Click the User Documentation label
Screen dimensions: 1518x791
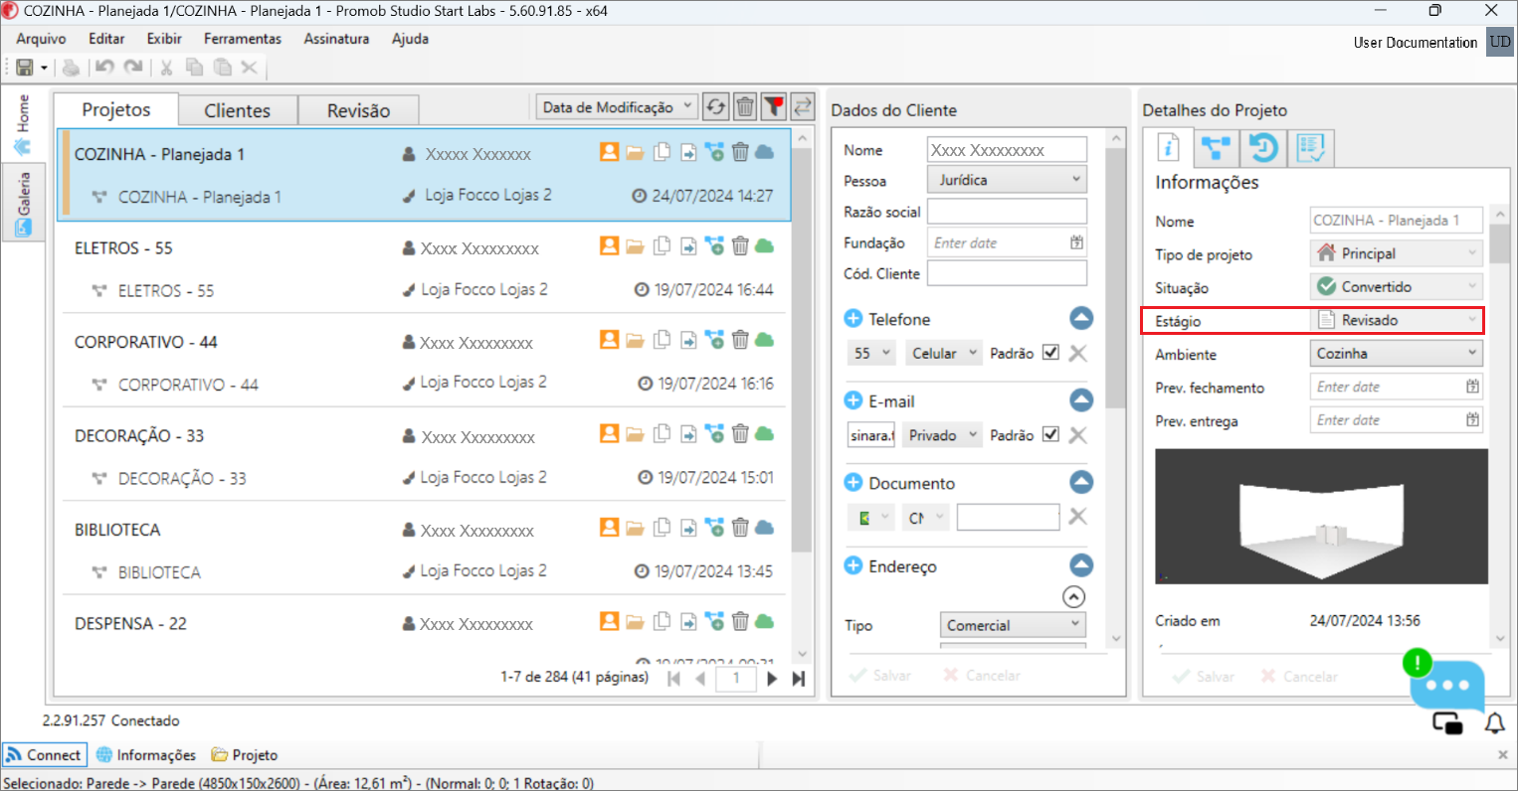[x=1416, y=42]
